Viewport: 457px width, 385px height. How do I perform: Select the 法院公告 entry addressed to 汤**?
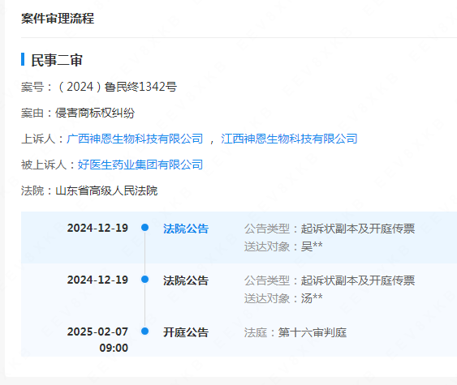186,280
